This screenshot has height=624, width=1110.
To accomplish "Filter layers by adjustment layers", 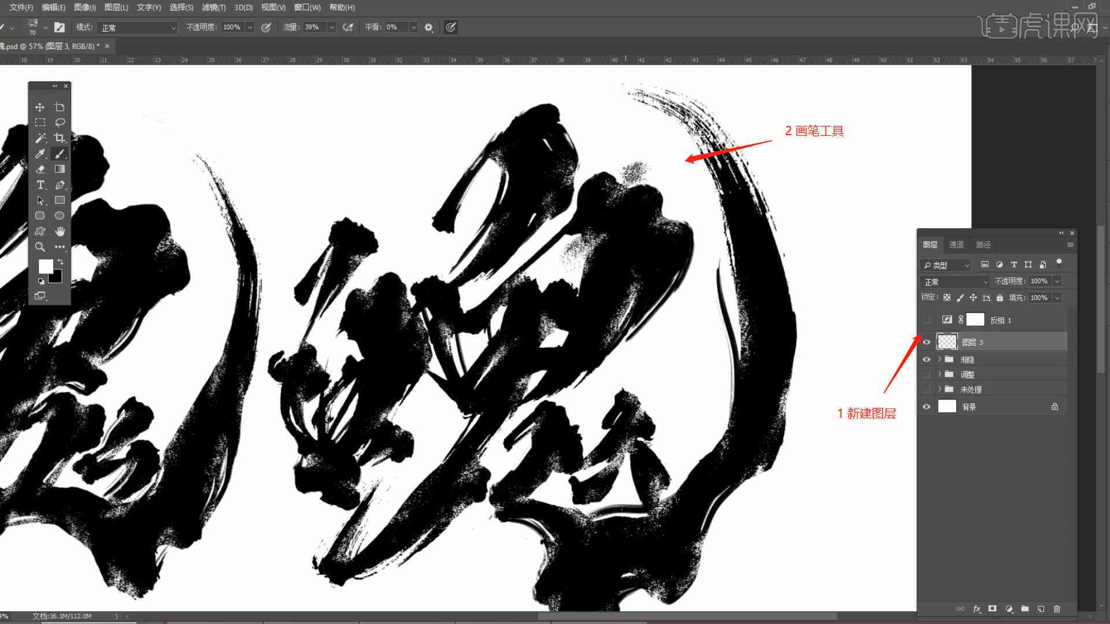I will [x=1000, y=265].
